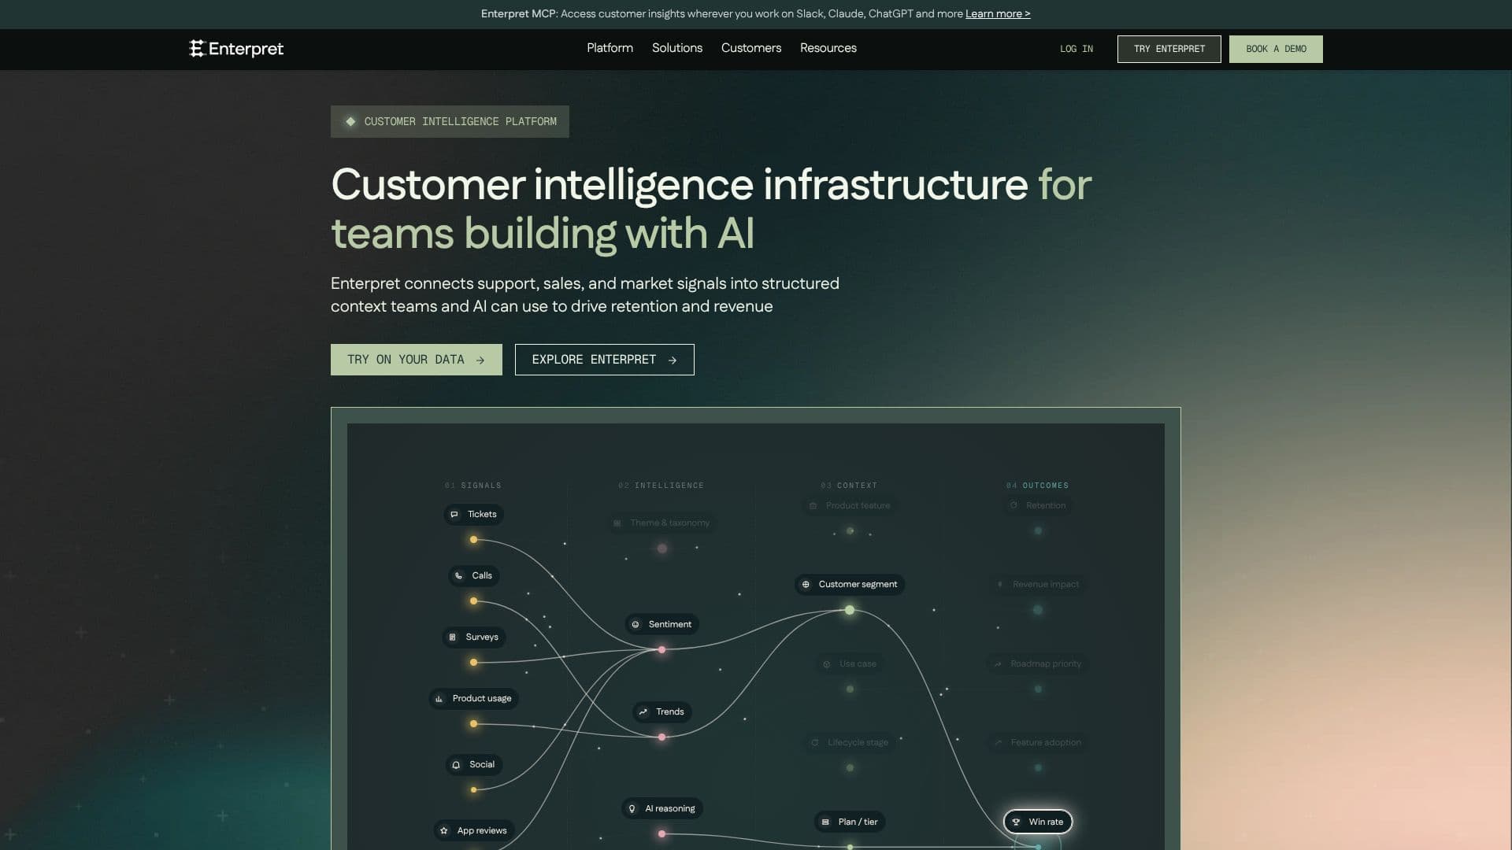Click the 04 OUTCOMES column heading
This screenshot has height=850, width=1512.
tap(1037, 486)
